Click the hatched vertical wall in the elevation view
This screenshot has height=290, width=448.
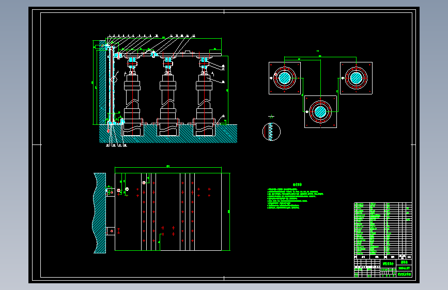click(103, 83)
